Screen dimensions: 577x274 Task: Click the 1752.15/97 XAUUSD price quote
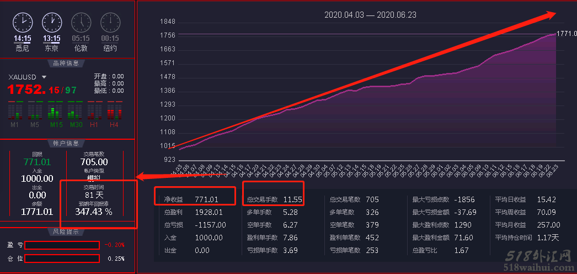[x=42, y=89]
